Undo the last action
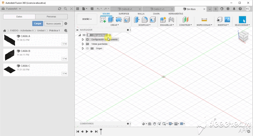 click(98, 9)
